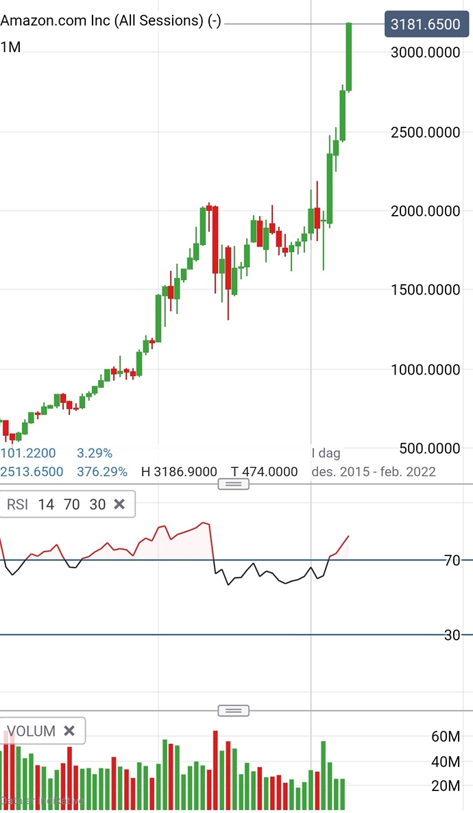This screenshot has width=473, height=813.
Task: Click the 2000.0000 price axis label
Action: click(x=426, y=211)
